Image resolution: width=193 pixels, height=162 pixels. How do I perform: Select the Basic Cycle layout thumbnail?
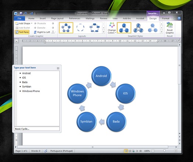coord(66,28)
